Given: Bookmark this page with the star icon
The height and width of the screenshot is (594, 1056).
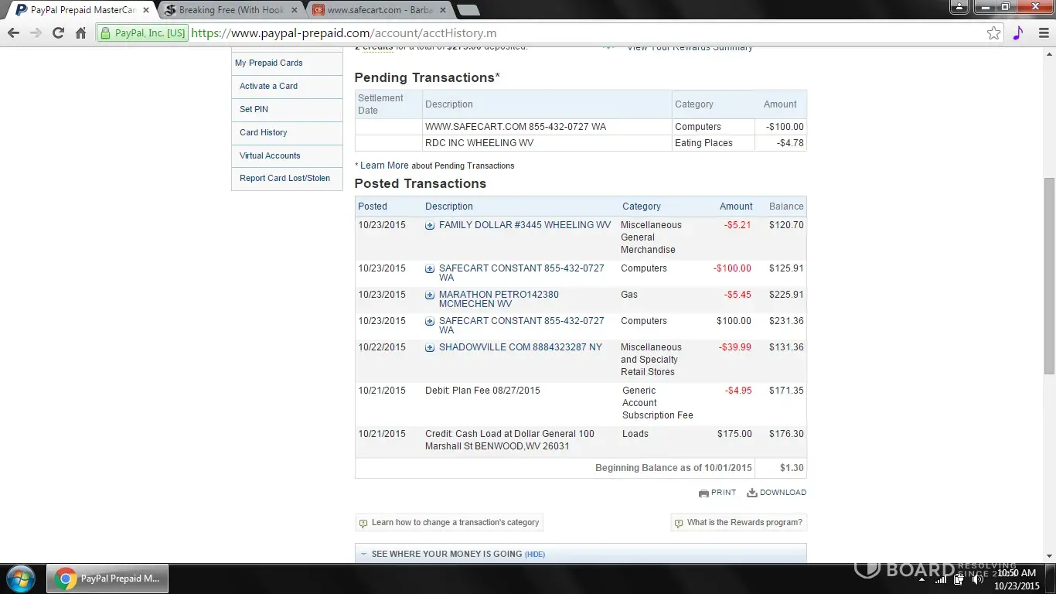Looking at the screenshot, I should [x=993, y=33].
